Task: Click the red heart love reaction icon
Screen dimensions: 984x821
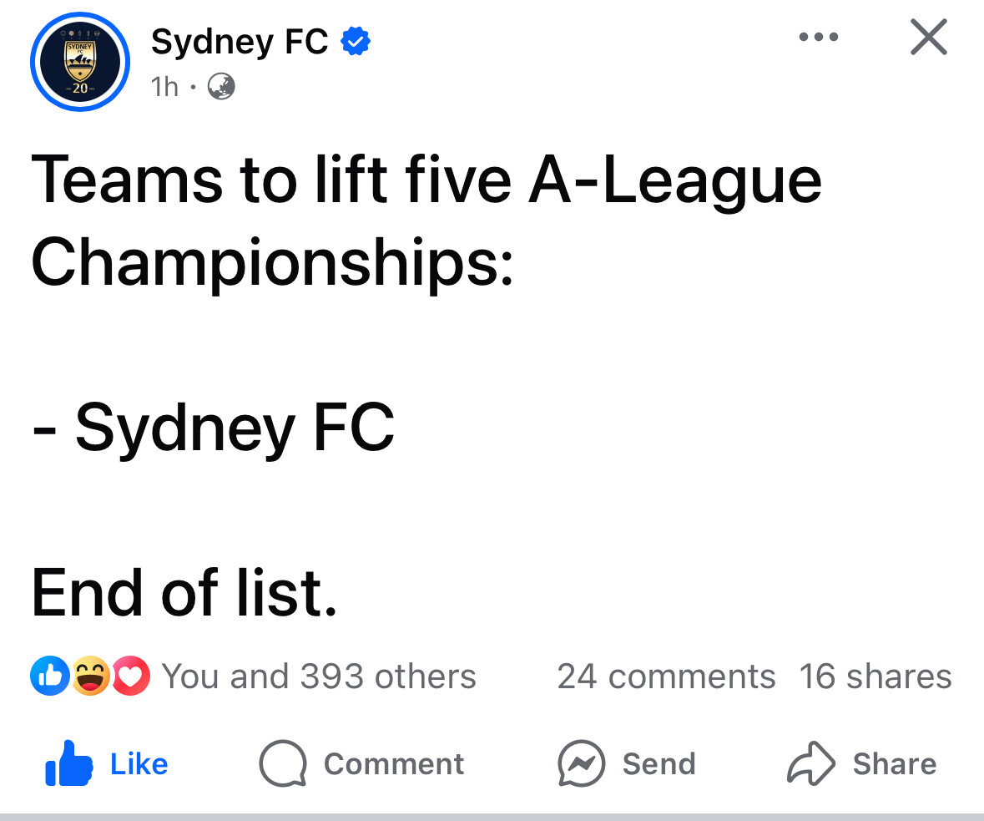Action: point(131,676)
